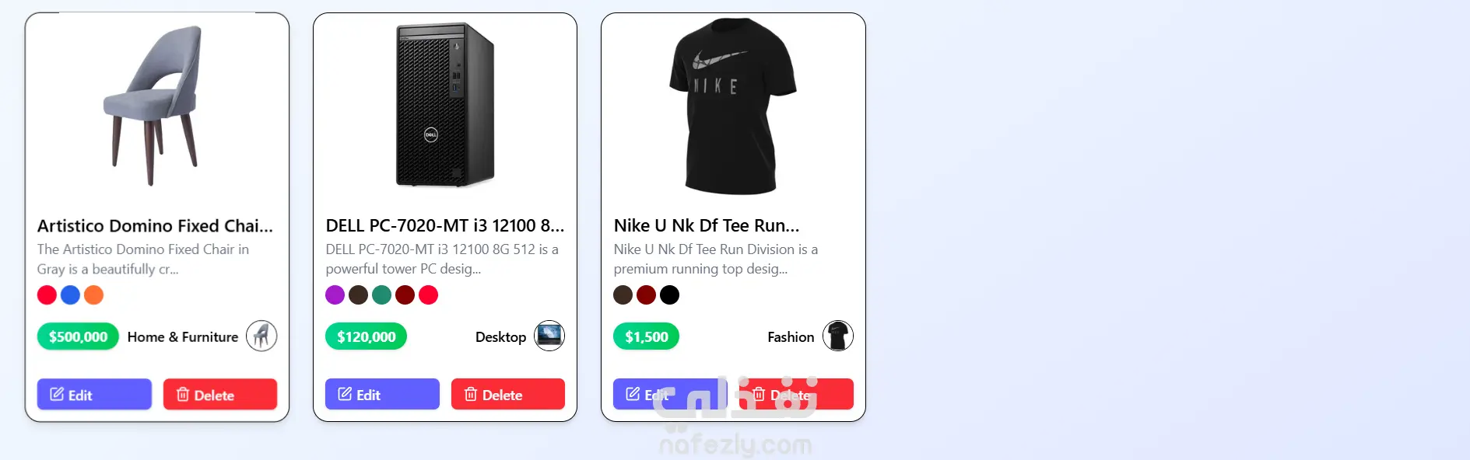This screenshot has height=460, width=1470.
Task: Click the DELL PC-7020-MT i3 product title
Action: tap(445, 225)
